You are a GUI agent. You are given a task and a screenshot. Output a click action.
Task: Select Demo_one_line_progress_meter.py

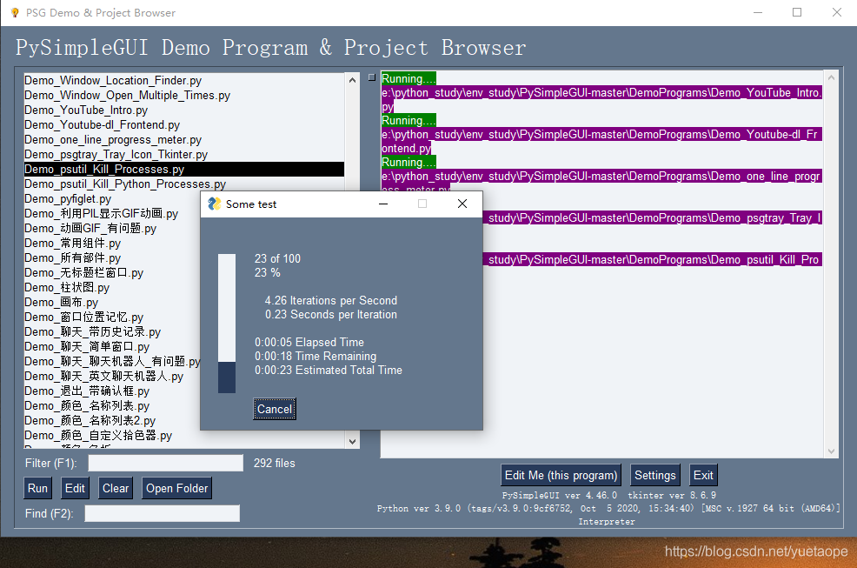[184, 139]
